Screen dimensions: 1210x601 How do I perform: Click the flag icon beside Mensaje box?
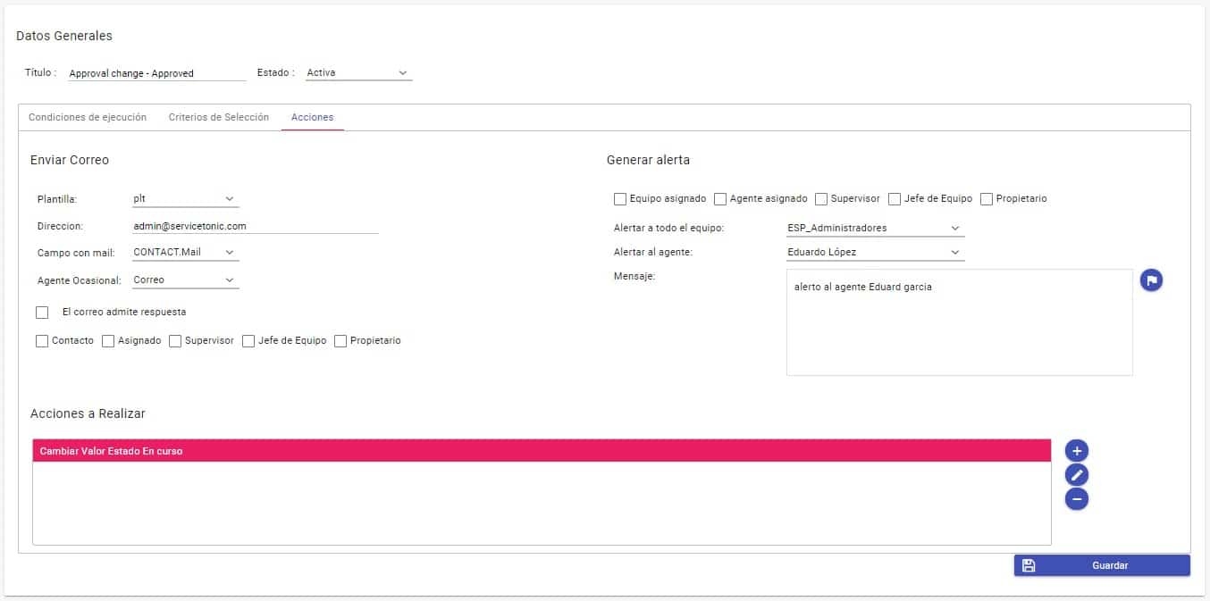[1151, 280]
